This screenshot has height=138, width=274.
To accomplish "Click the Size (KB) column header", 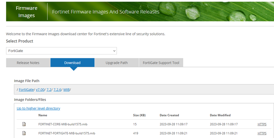I will click(x=139, y=115).
